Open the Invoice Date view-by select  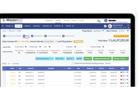(51, 41)
